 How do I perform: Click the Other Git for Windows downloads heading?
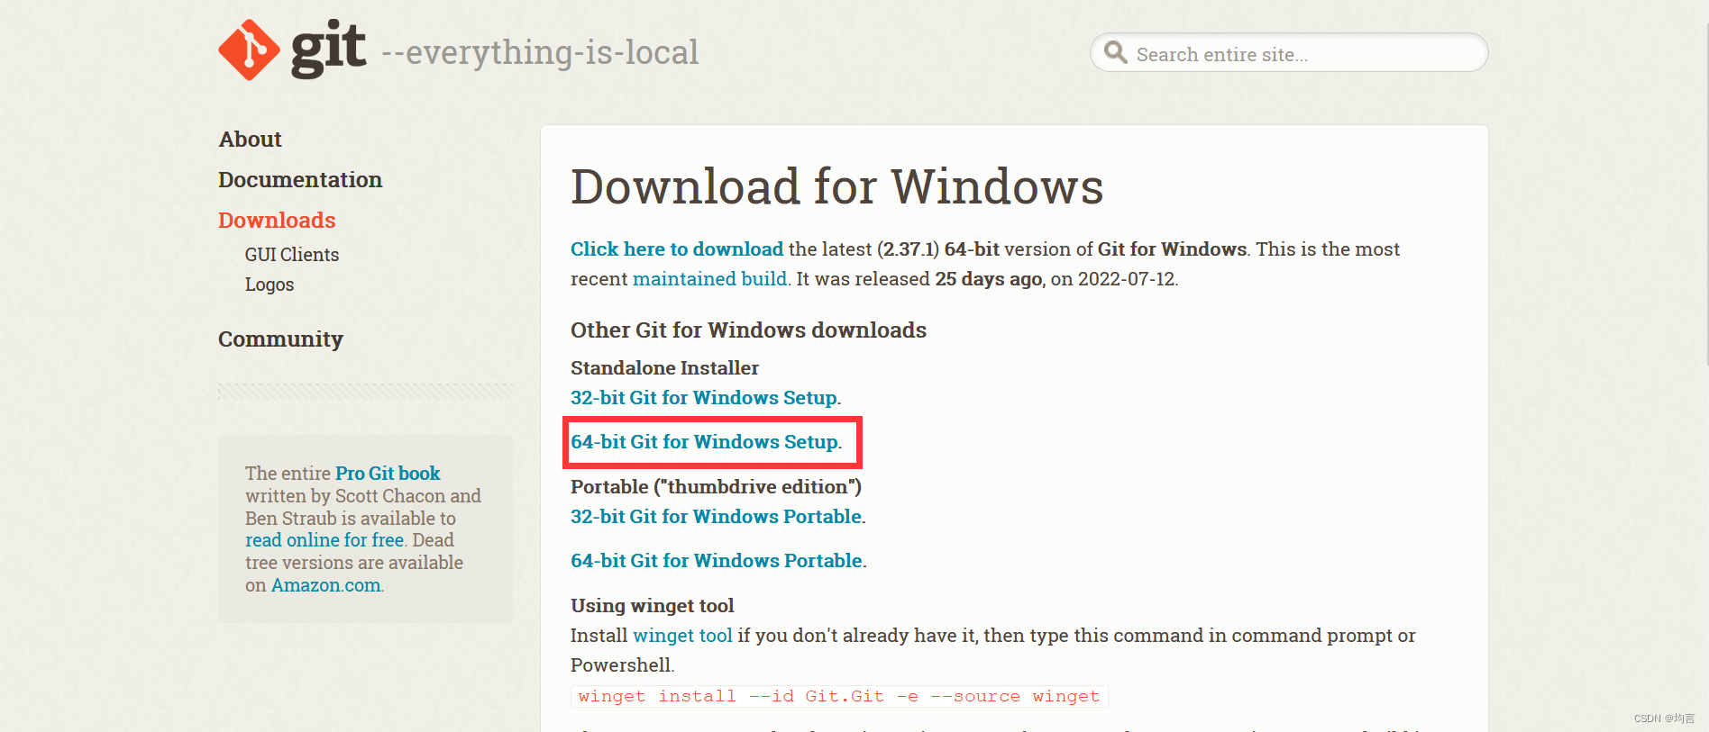point(748,330)
